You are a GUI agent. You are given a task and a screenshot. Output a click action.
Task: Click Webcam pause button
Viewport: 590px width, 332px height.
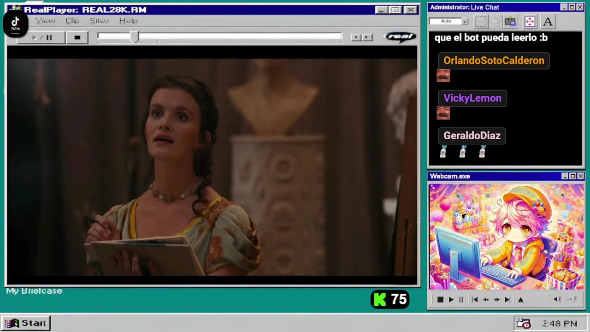click(x=461, y=300)
